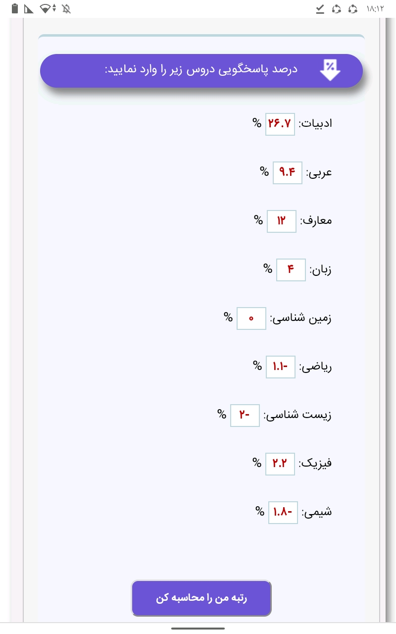Focus the زیست شناسی percentage field
This screenshot has height=634, width=396.
point(245,415)
